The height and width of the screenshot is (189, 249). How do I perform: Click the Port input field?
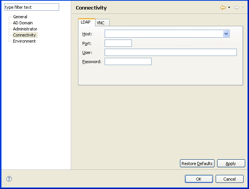point(118,43)
